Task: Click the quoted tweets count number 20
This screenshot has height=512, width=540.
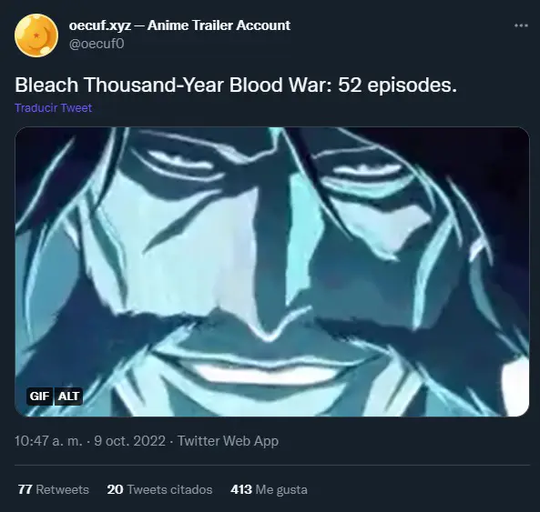Action: [x=115, y=489]
